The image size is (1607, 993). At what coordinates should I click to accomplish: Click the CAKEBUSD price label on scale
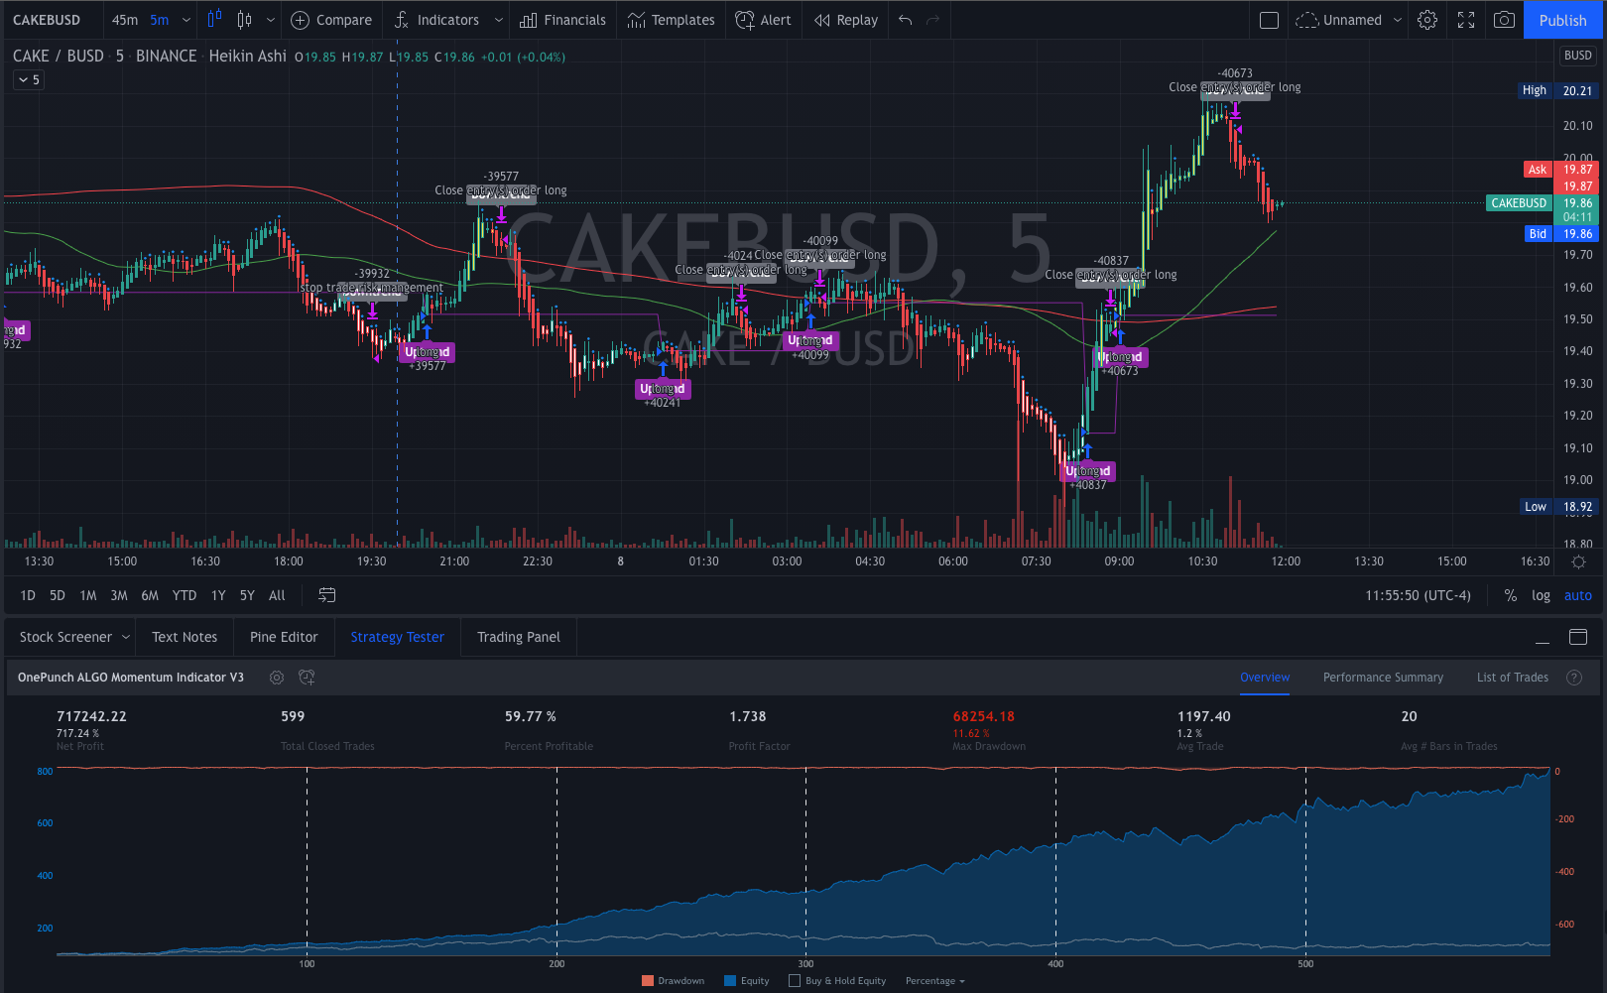tap(1519, 203)
